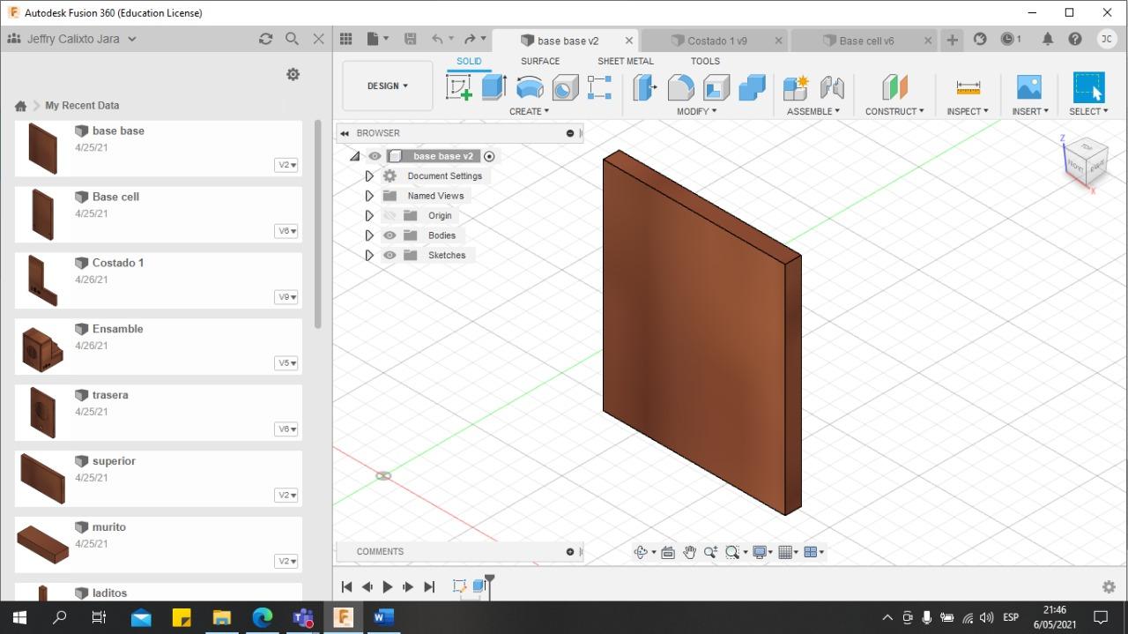Switch to the SURFACE ribbon tab
Screen dimensions: 1128x634
point(539,62)
